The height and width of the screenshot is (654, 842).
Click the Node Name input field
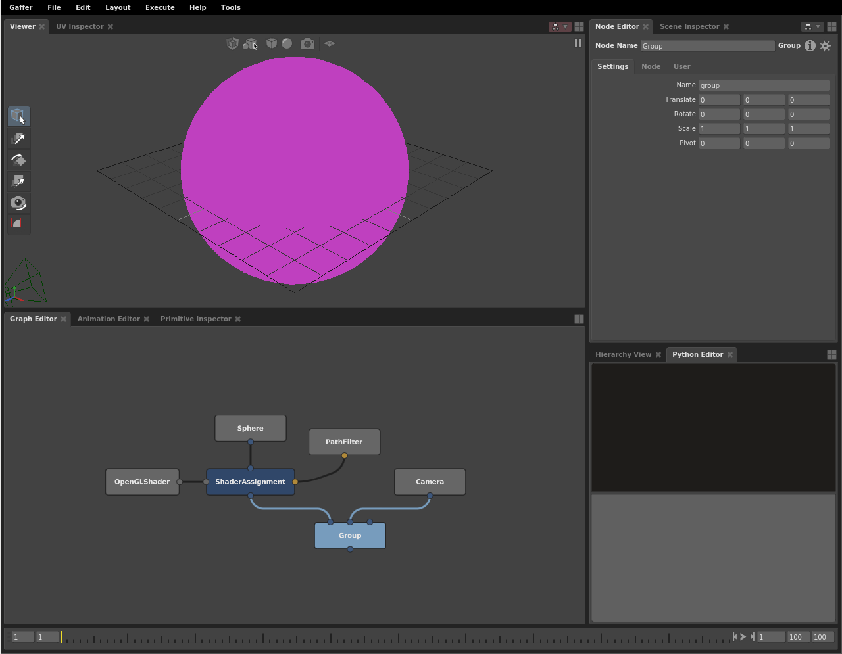click(707, 46)
